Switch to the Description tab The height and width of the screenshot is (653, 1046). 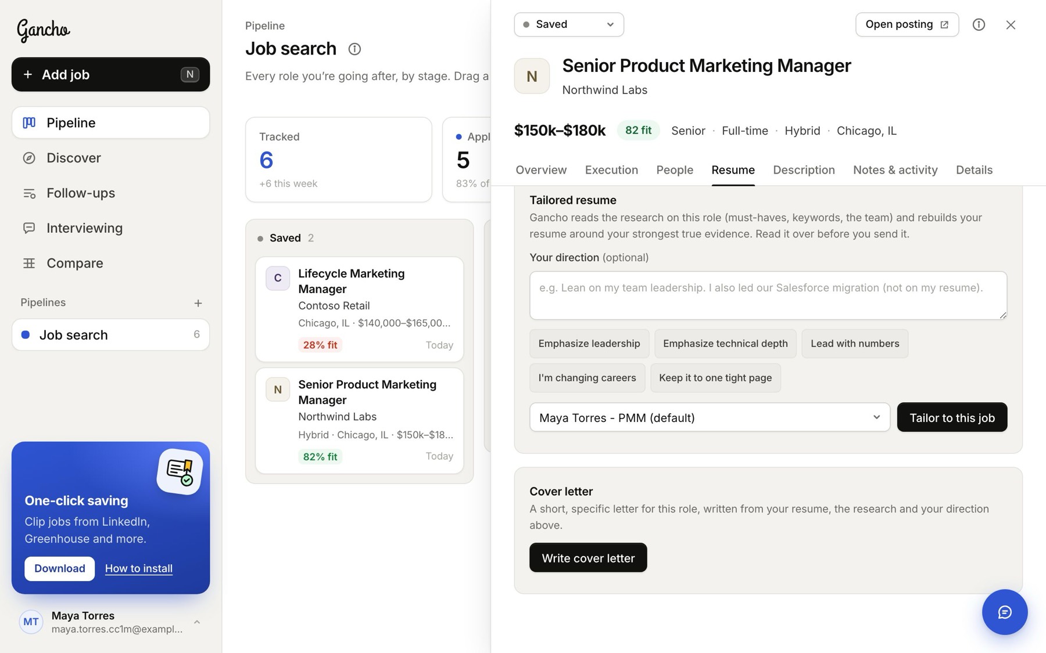[x=804, y=170]
